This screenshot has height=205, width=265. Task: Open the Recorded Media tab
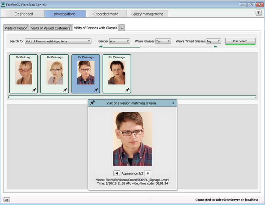click(106, 14)
